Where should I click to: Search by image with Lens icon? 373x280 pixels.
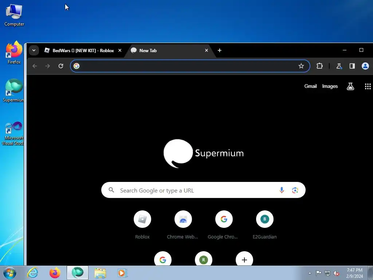pos(295,190)
